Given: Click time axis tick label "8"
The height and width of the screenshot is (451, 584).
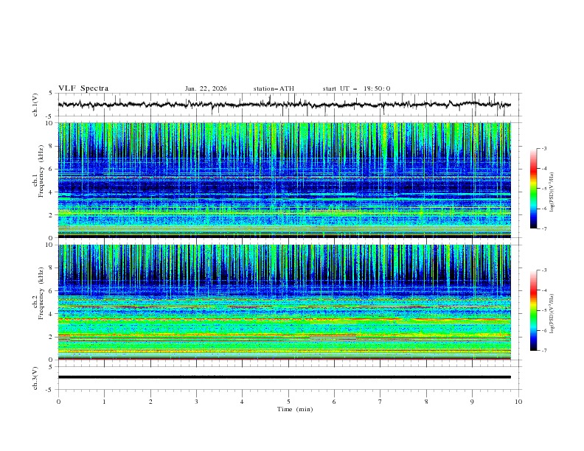Looking at the screenshot, I should click(x=426, y=402).
